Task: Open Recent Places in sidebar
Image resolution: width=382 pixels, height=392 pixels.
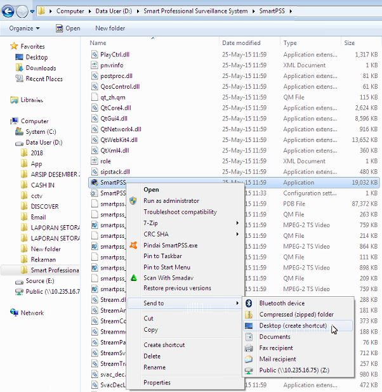Action: (44, 79)
